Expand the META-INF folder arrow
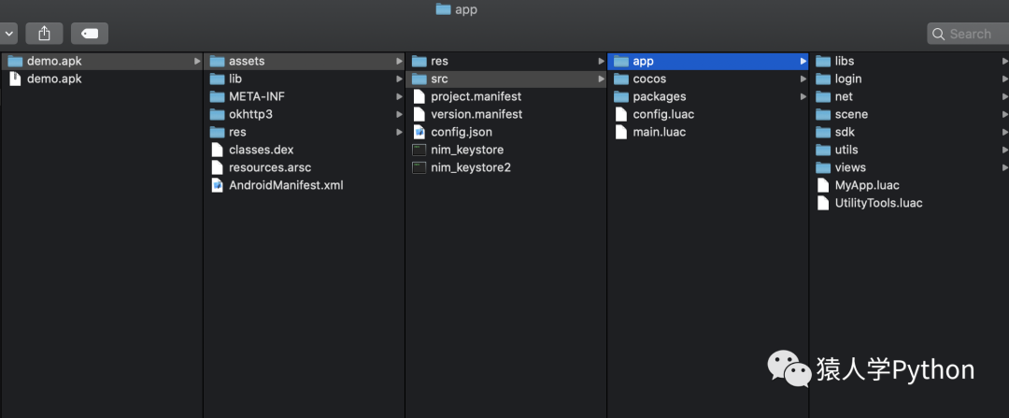Viewport: 1009px width, 418px height. coord(399,96)
